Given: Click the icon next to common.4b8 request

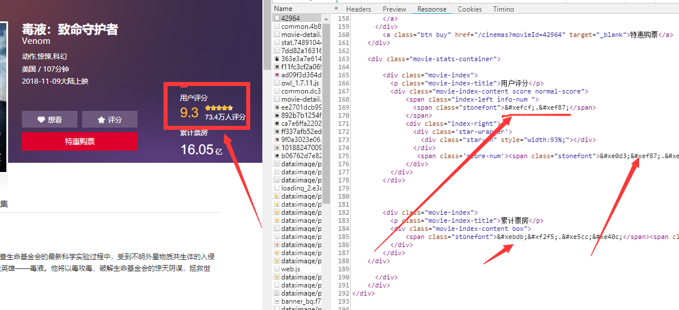Looking at the screenshot, I should pos(277,27).
